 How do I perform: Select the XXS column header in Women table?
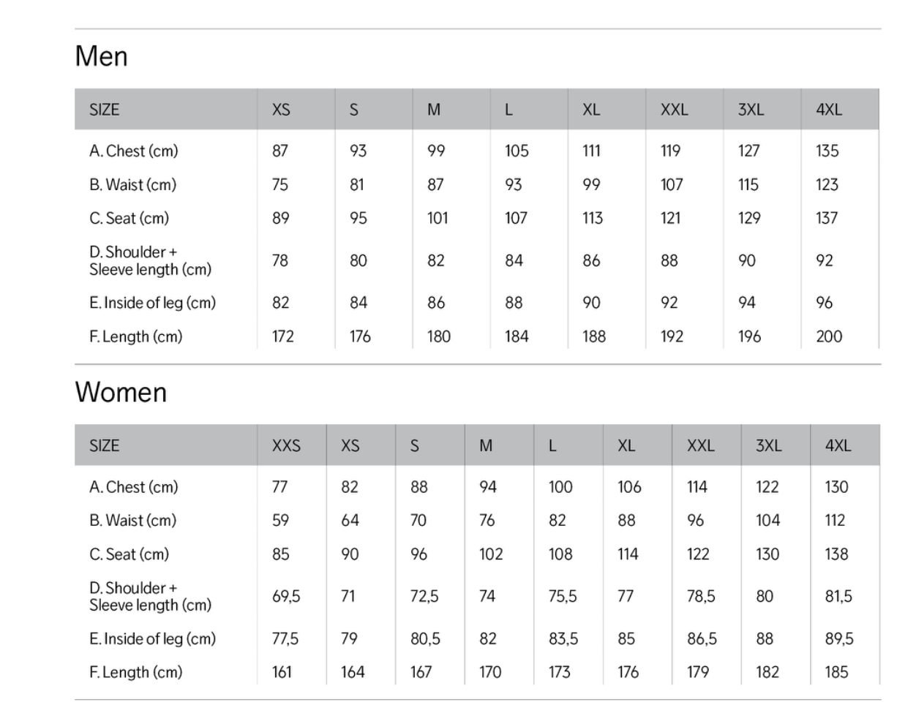[286, 445]
